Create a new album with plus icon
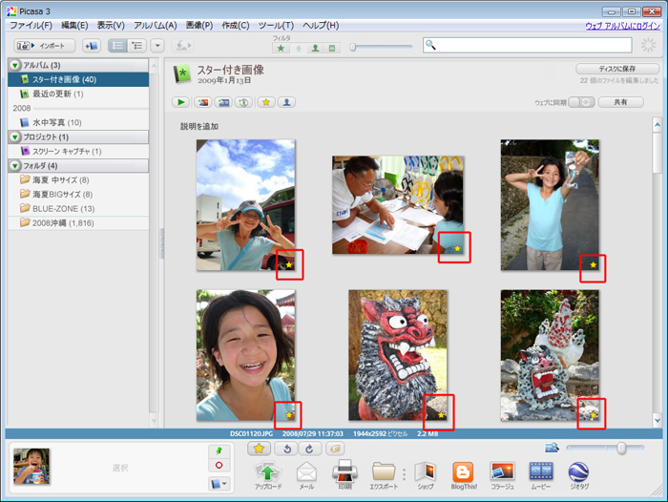The width and height of the screenshot is (668, 502). 92,46
